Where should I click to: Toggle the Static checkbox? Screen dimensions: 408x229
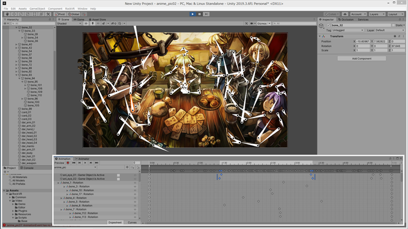click(393, 25)
